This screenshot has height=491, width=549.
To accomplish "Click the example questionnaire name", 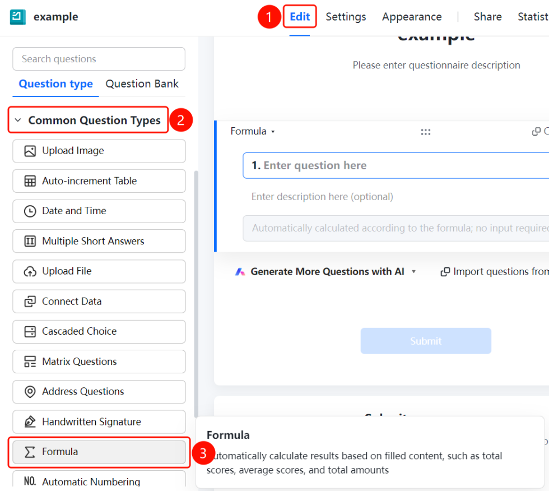I will click(x=56, y=17).
